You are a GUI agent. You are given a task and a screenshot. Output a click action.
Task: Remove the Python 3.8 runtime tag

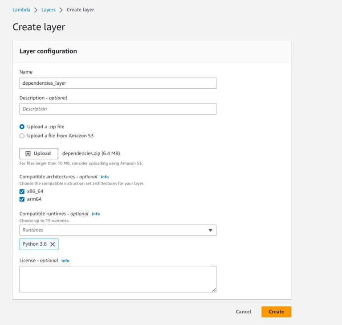click(x=53, y=244)
